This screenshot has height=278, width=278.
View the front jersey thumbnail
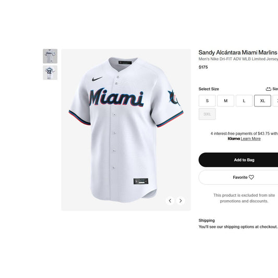50,56
